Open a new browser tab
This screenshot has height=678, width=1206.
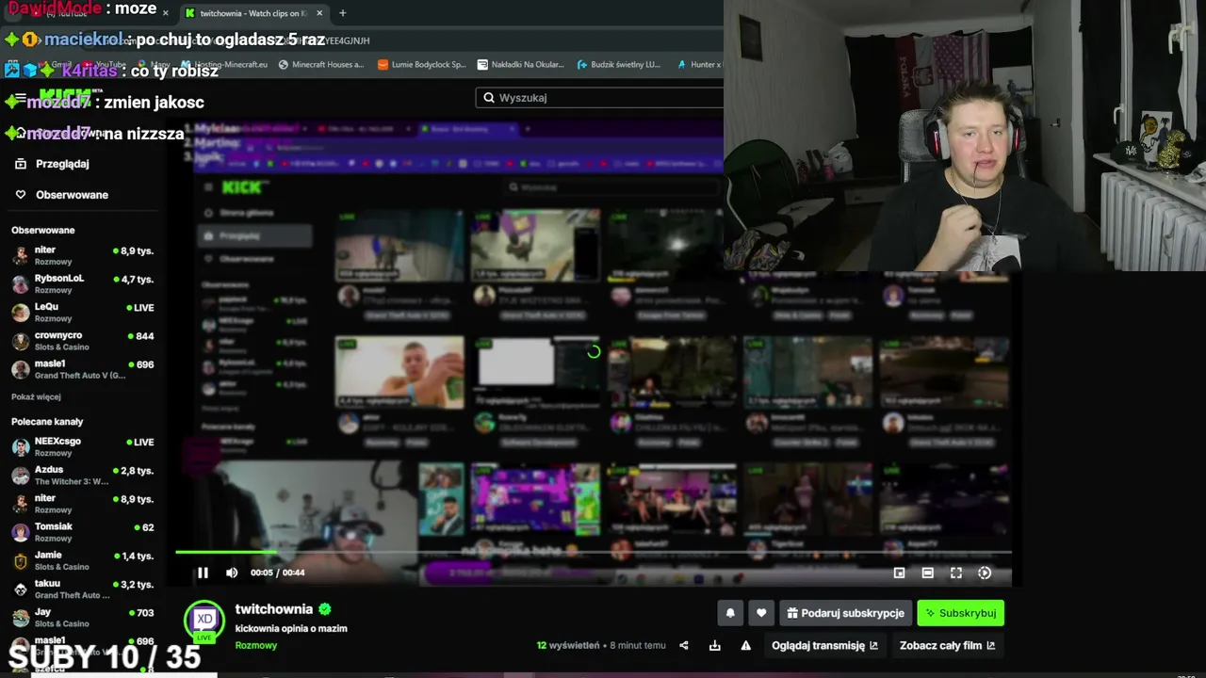pyautogui.click(x=342, y=13)
